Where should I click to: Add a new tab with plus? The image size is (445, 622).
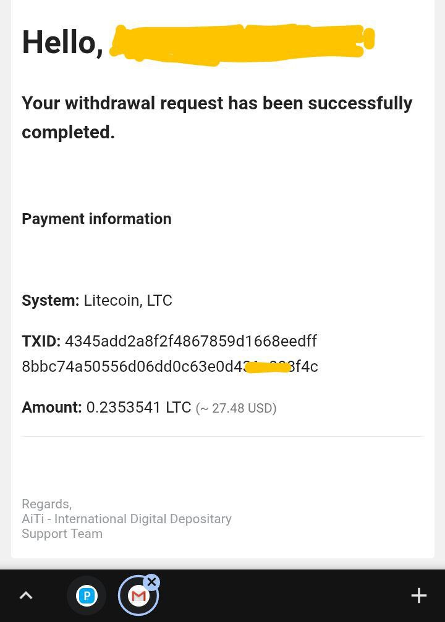click(419, 595)
